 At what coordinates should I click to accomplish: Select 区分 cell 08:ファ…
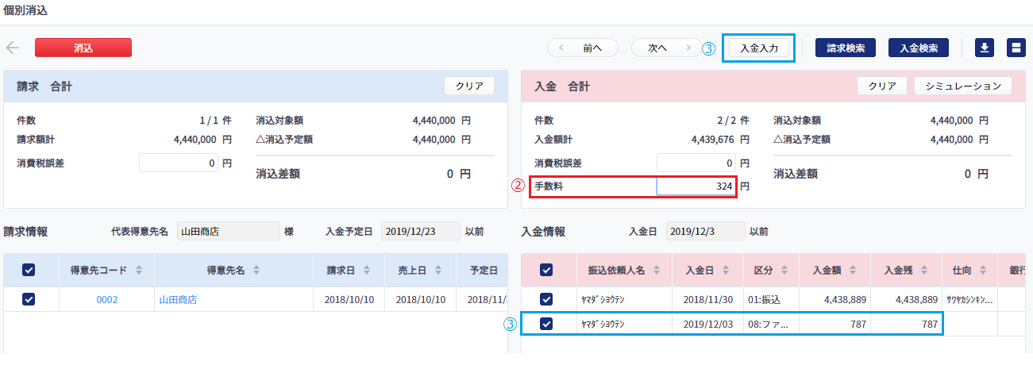coord(769,324)
